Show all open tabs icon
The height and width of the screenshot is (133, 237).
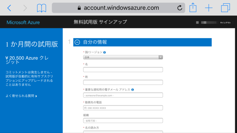coord(225,8)
